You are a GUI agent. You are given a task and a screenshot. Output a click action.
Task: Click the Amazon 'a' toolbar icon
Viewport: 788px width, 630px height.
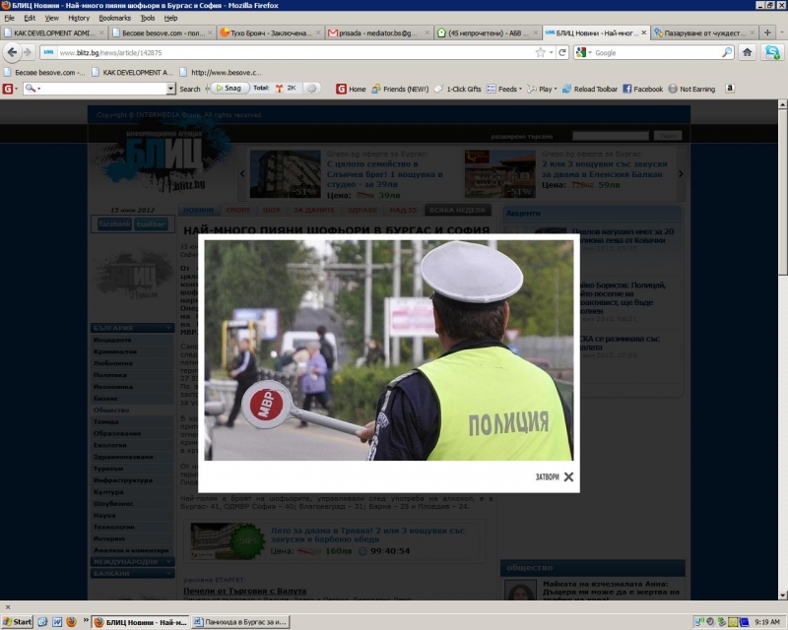click(x=730, y=89)
